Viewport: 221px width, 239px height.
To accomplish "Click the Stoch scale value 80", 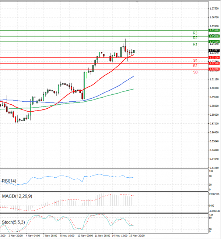I will (x=210, y=218).
